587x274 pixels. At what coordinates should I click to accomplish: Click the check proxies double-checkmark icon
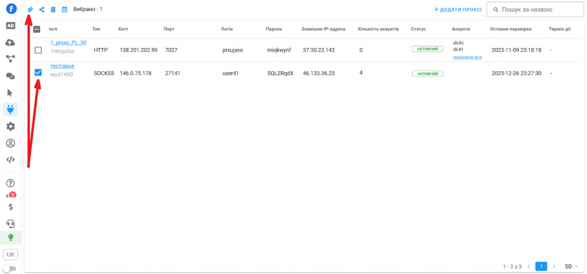30,10
